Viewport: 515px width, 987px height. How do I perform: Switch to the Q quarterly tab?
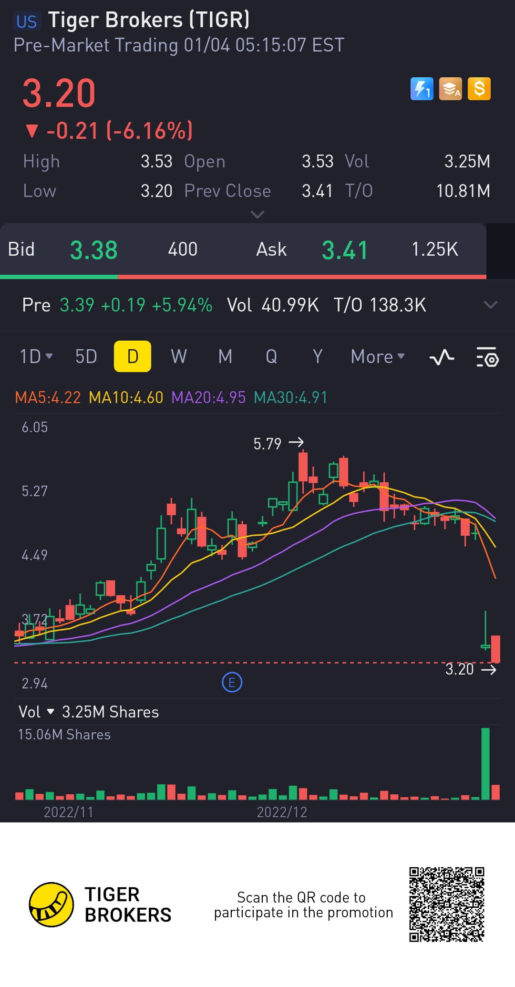[x=271, y=356]
